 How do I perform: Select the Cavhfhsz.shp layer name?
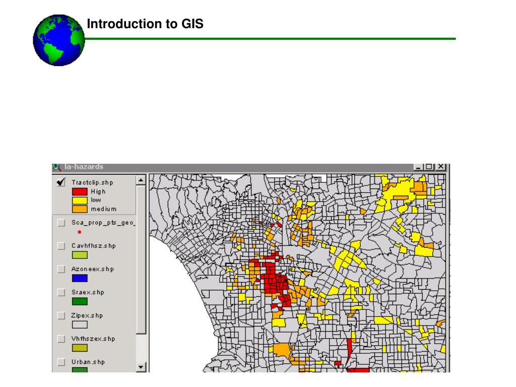pos(93,246)
